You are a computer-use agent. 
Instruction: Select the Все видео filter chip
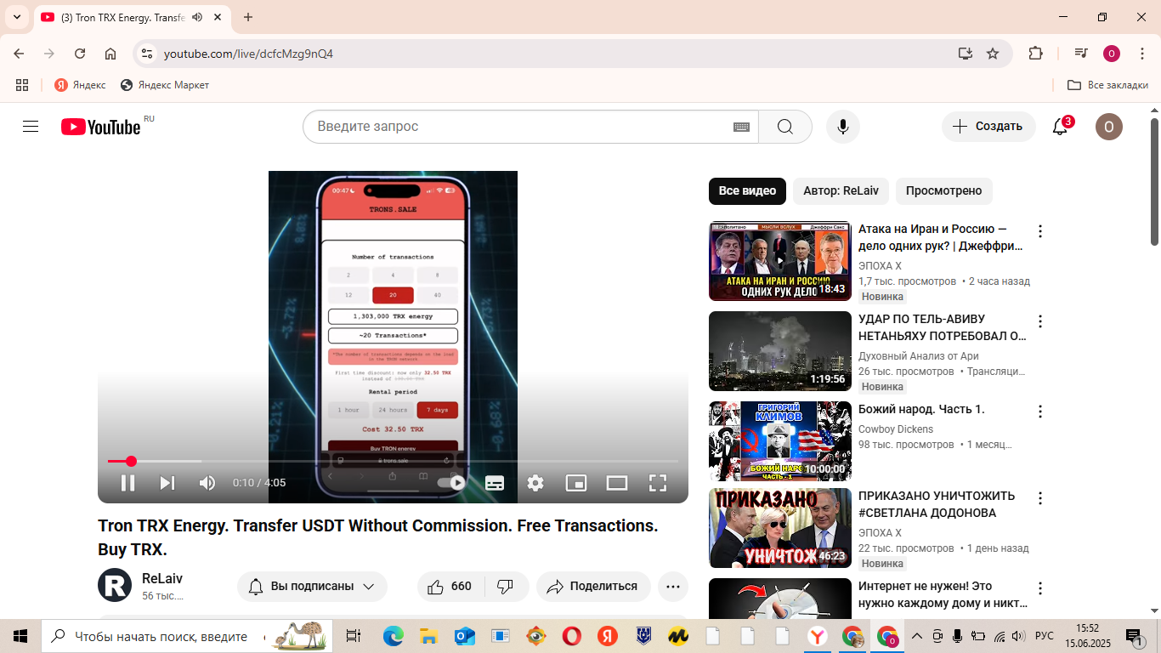point(747,190)
